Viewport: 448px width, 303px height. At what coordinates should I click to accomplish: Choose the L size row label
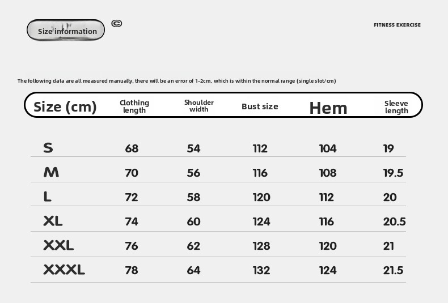48,197
